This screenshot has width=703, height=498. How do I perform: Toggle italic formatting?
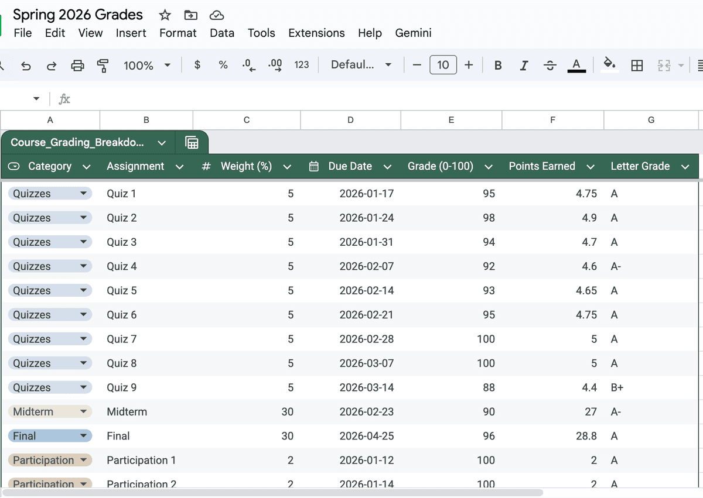coord(524,65)
